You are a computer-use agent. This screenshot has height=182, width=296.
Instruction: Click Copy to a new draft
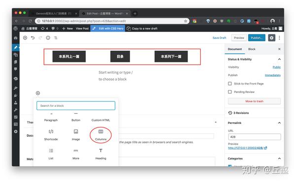(x=142, y=29)
